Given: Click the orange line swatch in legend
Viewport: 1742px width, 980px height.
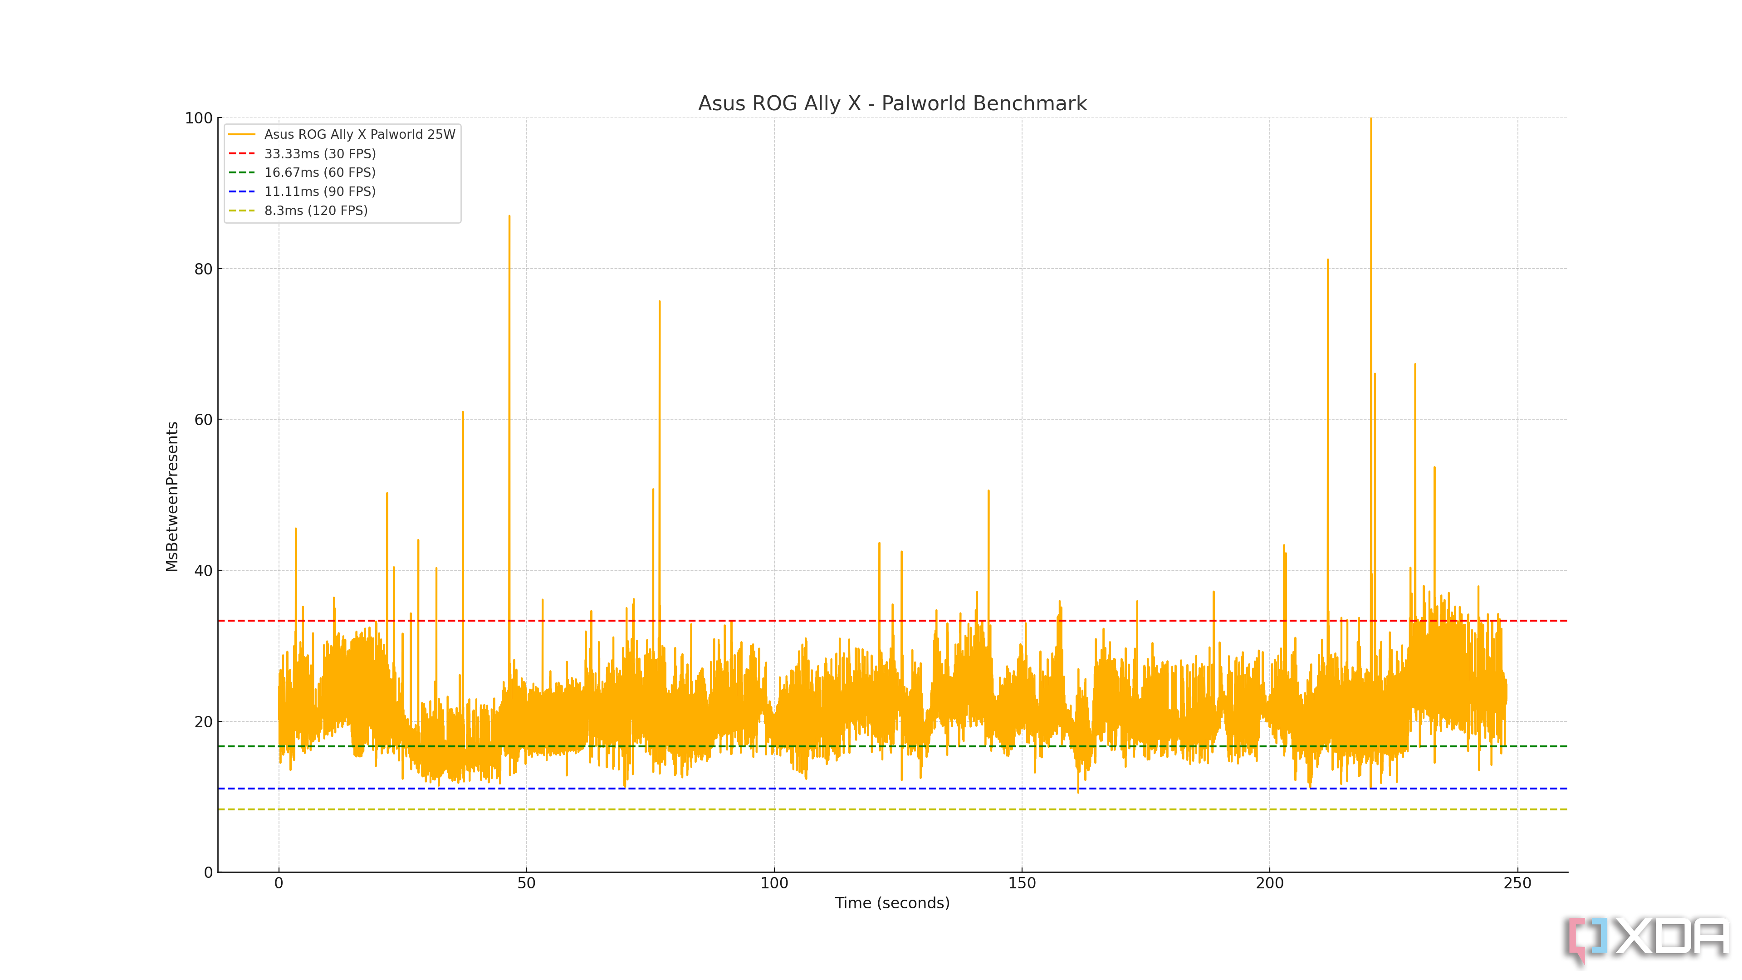Looking at the screenshot, I should coord(242,135).
